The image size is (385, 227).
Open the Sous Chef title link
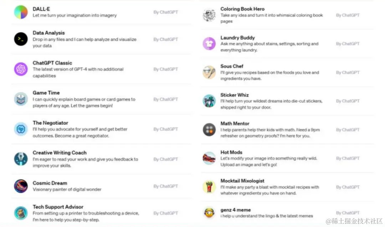232,66
